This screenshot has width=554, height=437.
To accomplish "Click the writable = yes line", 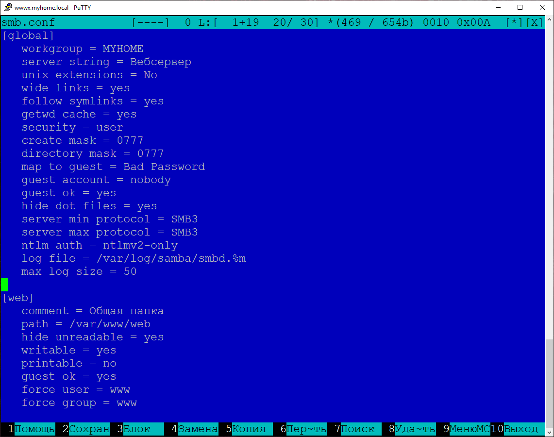I will pyautogui.click(x=68, y=350).
